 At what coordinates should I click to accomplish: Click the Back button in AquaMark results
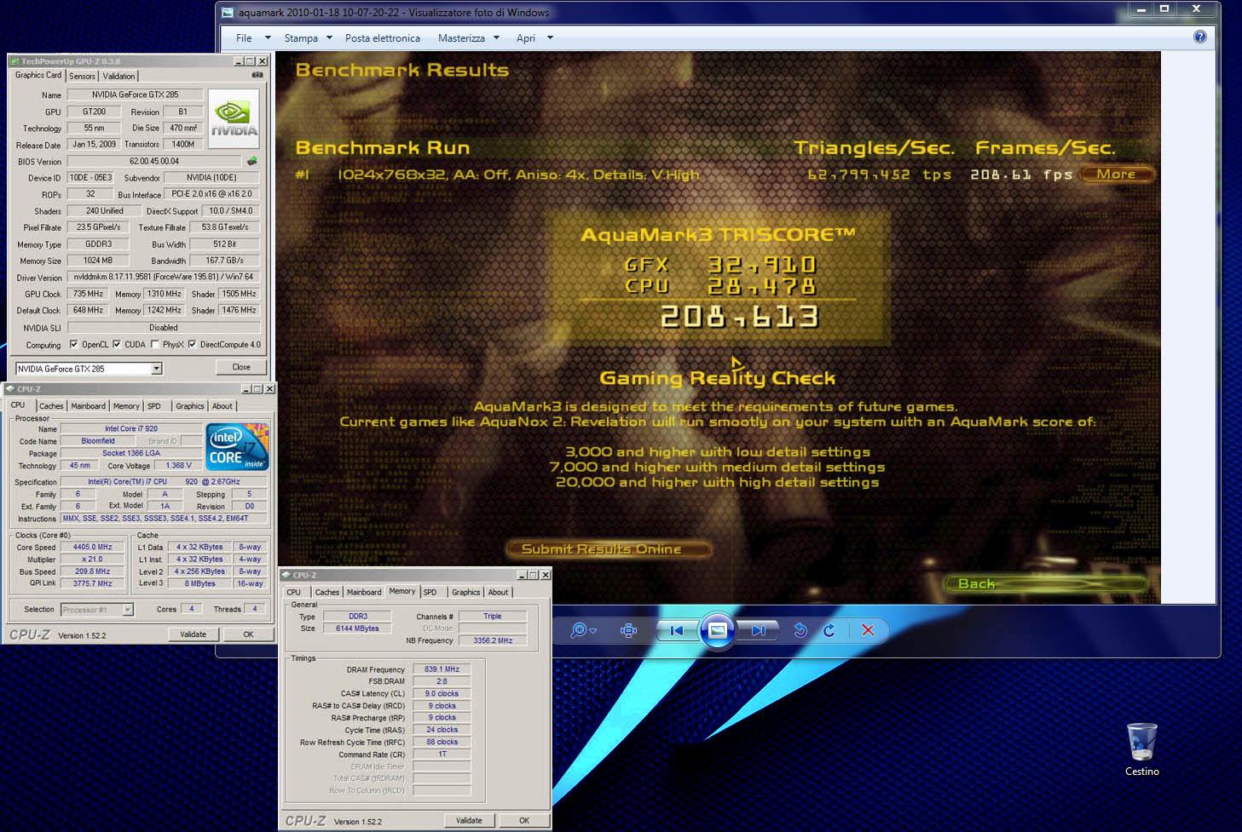1045,583
